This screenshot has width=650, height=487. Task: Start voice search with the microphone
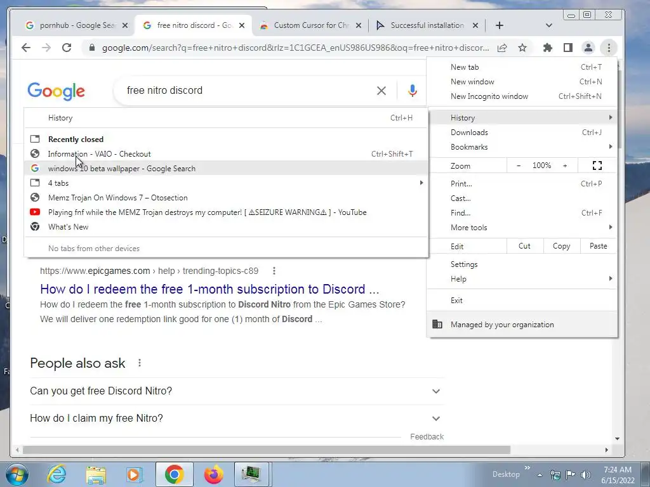412,91
